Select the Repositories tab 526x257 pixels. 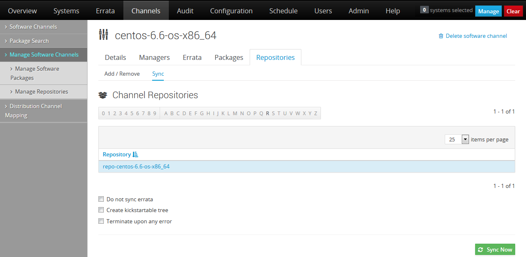[x=276, y=57]
